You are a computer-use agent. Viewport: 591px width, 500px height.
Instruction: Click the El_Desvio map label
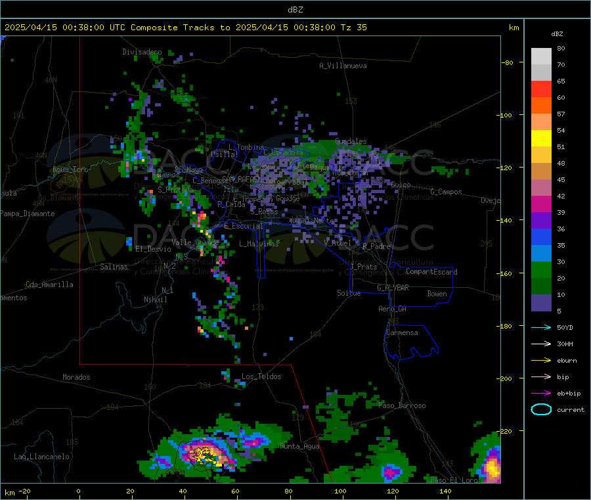tap(154, 249)
